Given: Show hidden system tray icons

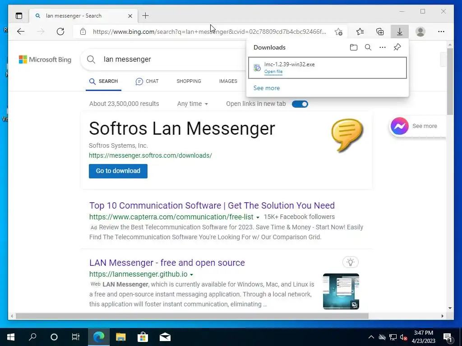Looking at the screenshot, I should click(371, 337).
